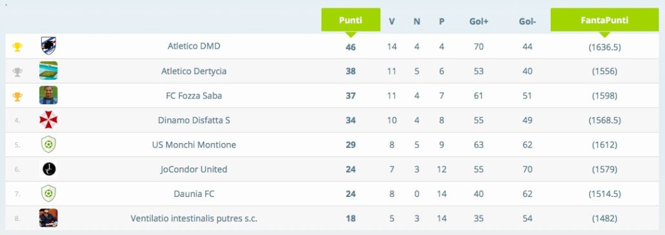
Task: Sort the table by the Punti header
Action: 351,20
